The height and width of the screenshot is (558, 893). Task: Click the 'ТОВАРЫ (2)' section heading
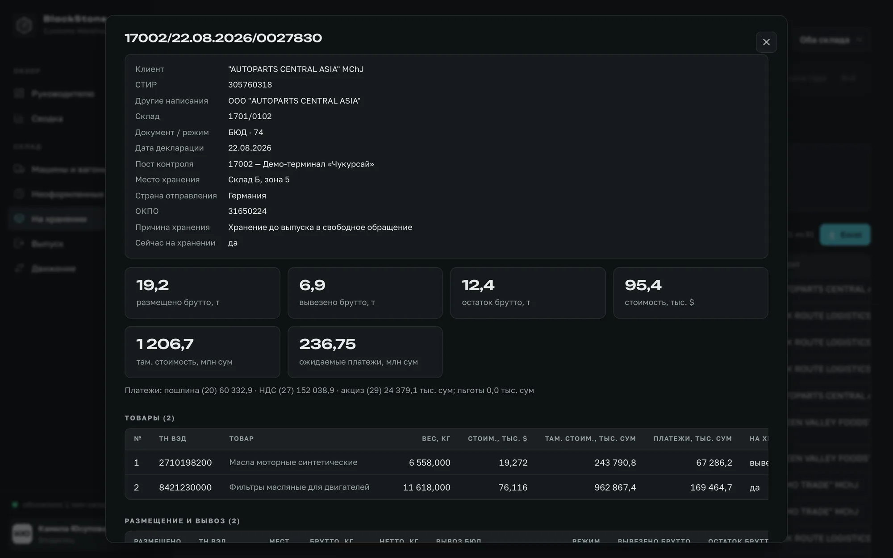pos(150,418)
